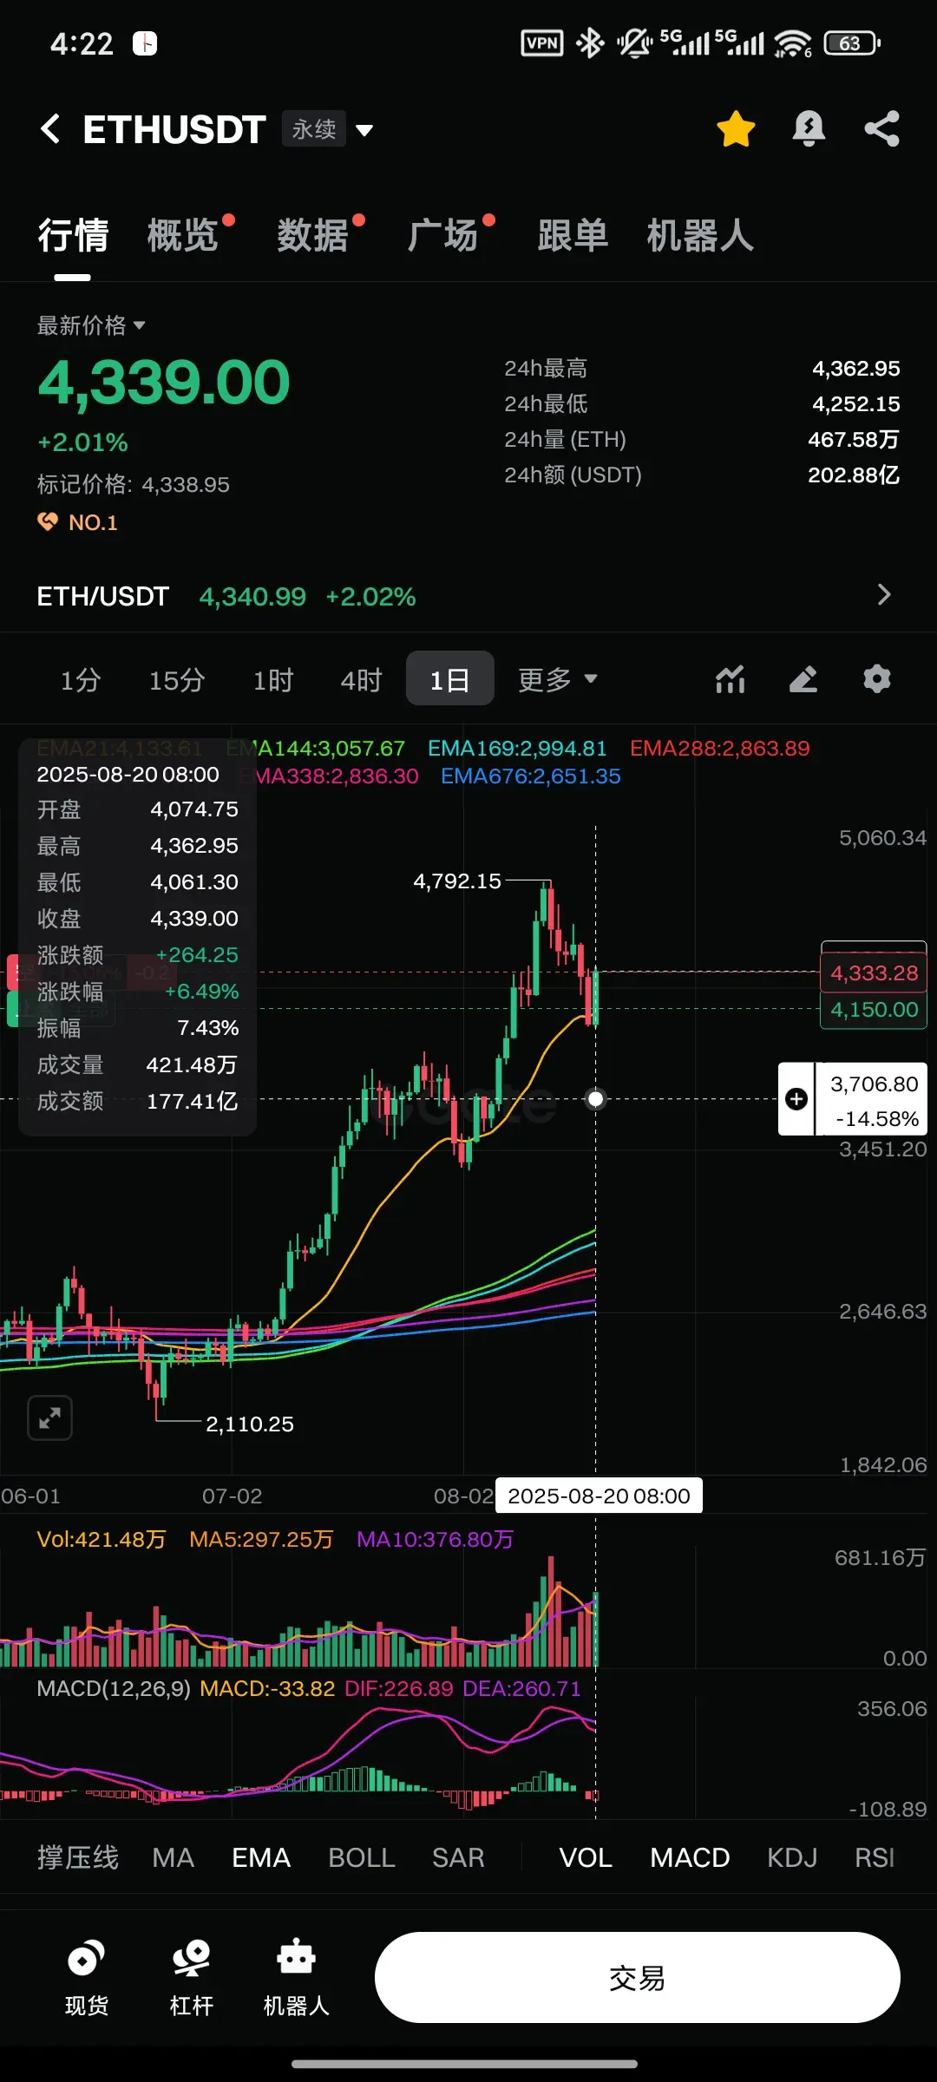937x2082 pixels.
Task: Open chart settings gear
Action: (877, 678)
